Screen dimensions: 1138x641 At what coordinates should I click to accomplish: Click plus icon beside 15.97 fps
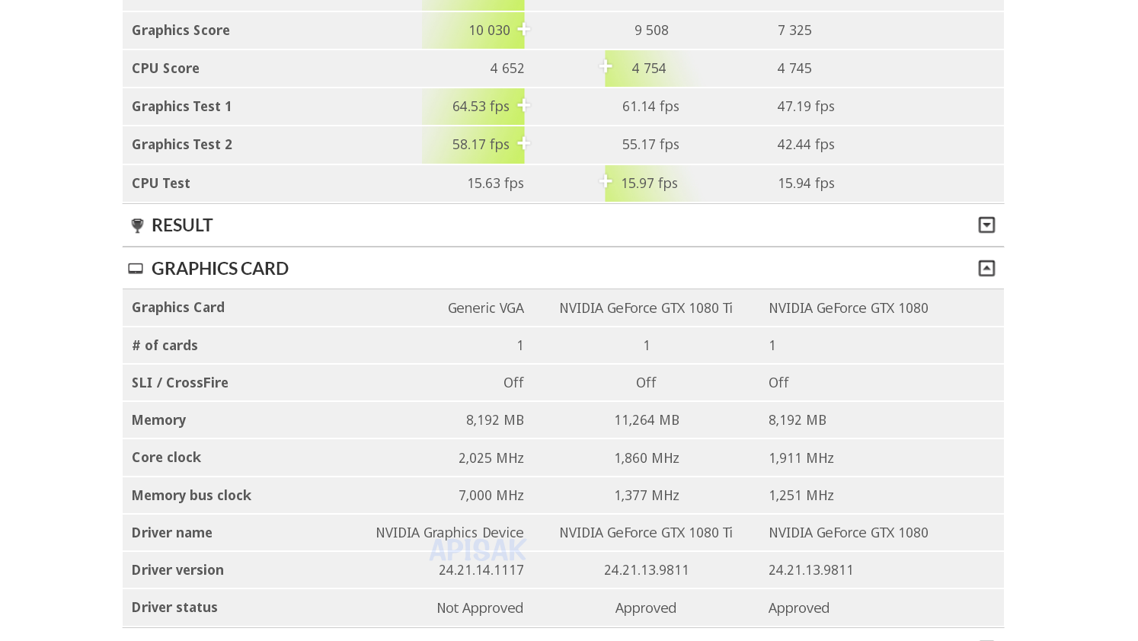pos(606,181)
